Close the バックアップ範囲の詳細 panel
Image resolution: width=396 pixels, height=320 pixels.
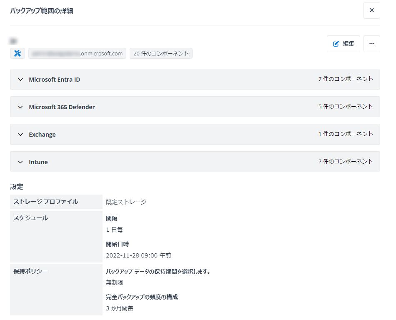371,10
